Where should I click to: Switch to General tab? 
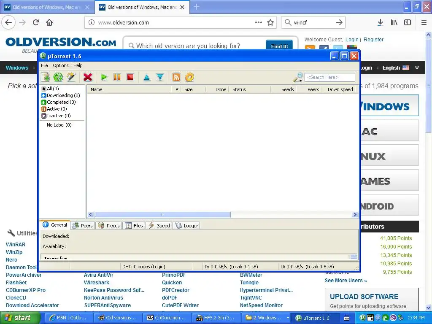click(55, 225)
